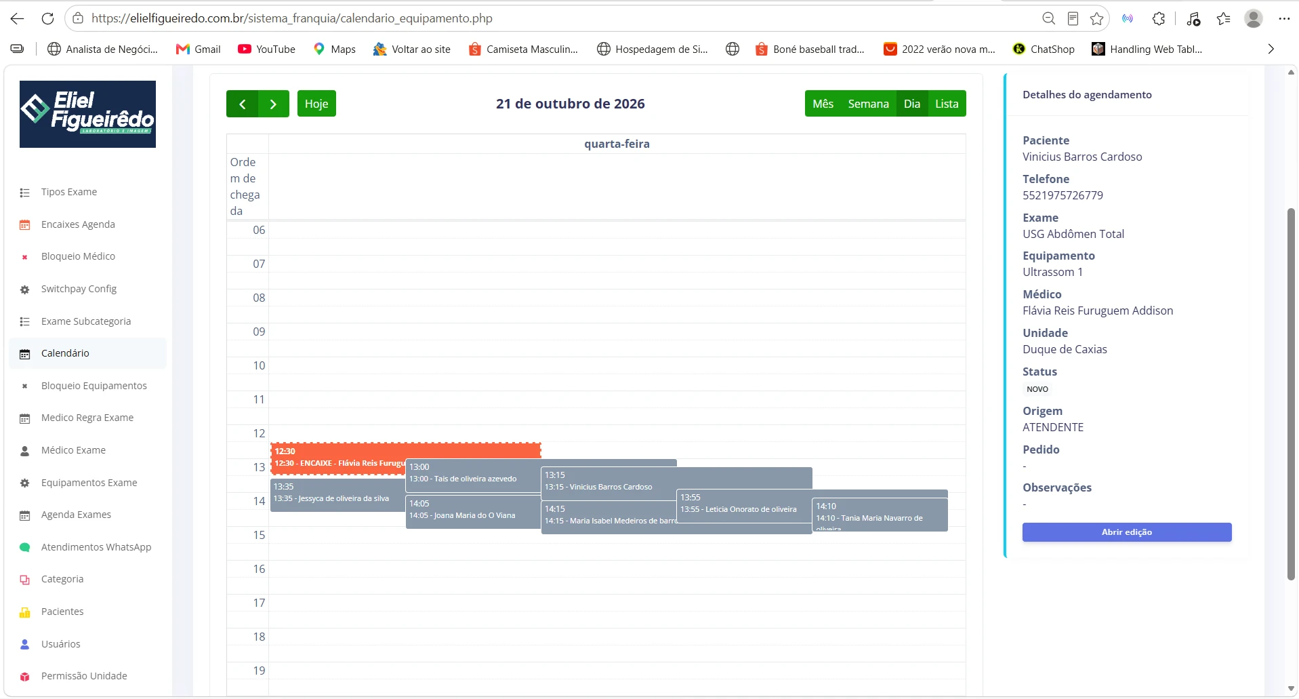Click the Equipamentos Exame gear icon
Viewport: 1299px width, 699px height.
25,483
